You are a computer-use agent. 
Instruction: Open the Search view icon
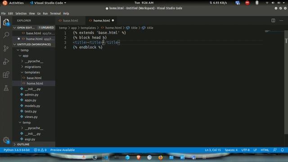[x=6, y=35]
